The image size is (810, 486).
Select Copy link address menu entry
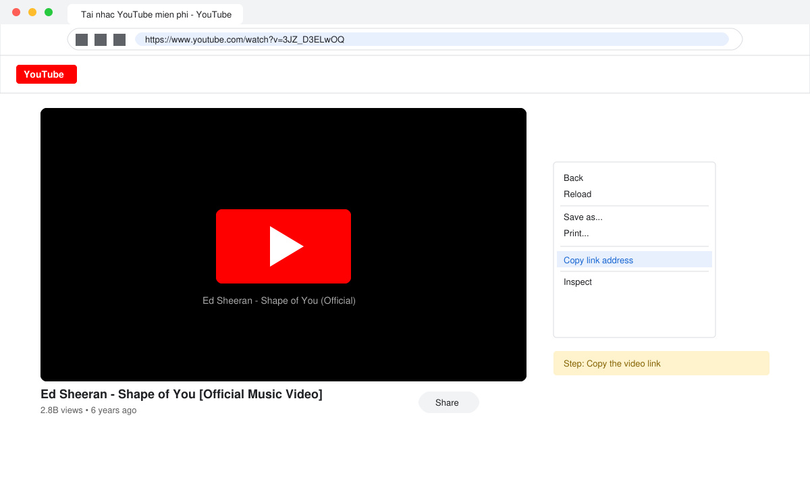tap(634, 260)
